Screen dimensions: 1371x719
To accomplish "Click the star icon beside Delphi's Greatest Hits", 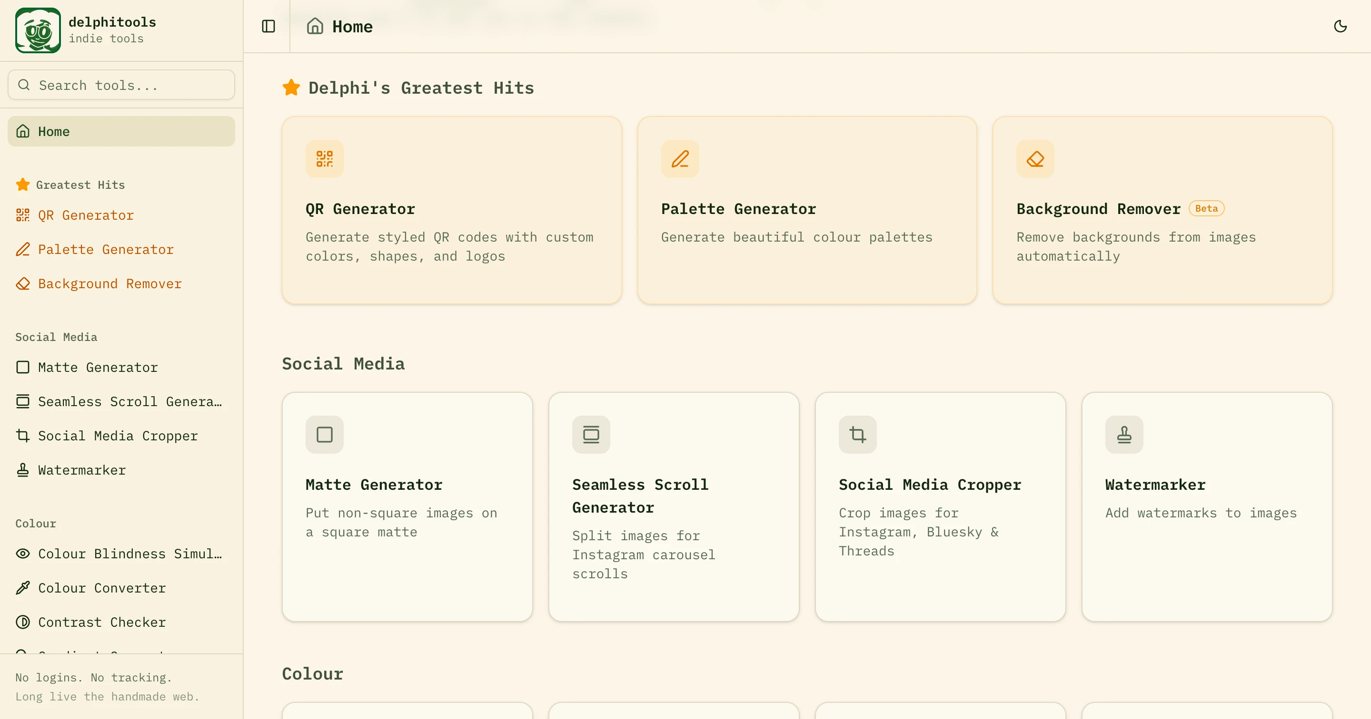I will 292,87.
